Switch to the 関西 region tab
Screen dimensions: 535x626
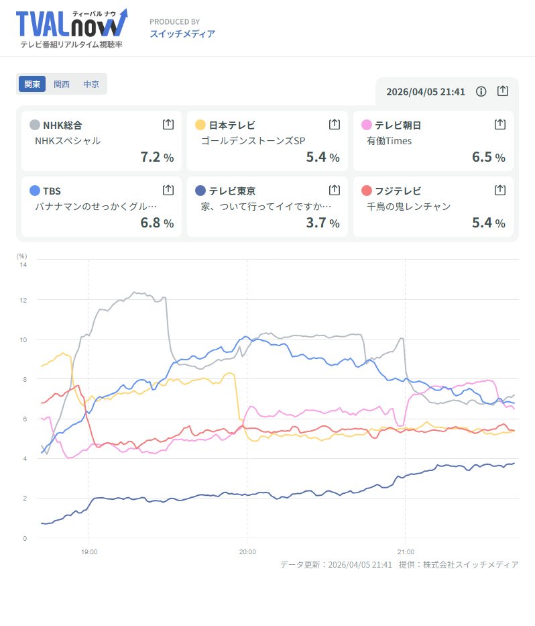pyautogui.click(x=62, y=85)
